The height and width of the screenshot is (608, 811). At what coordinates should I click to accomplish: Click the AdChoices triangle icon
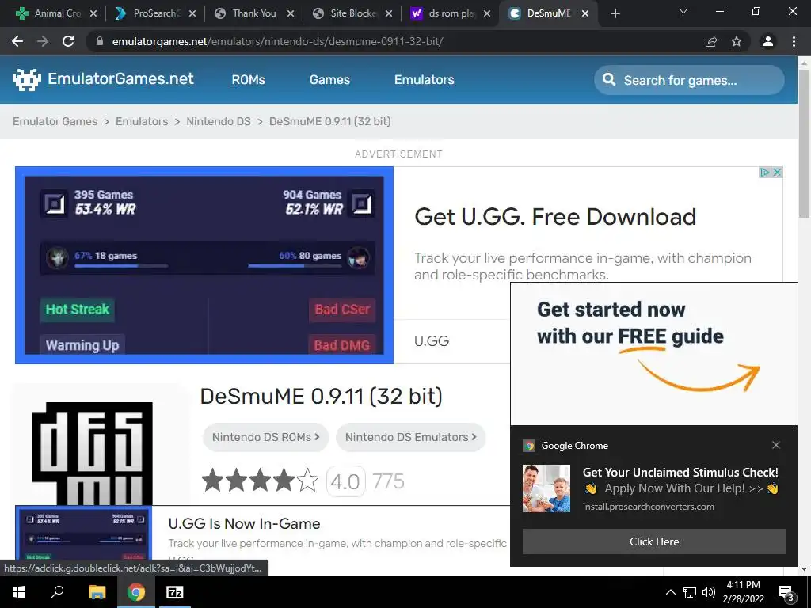pos(764,172)
